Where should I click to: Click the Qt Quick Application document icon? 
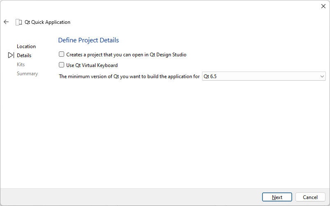(x=19, y=22)
